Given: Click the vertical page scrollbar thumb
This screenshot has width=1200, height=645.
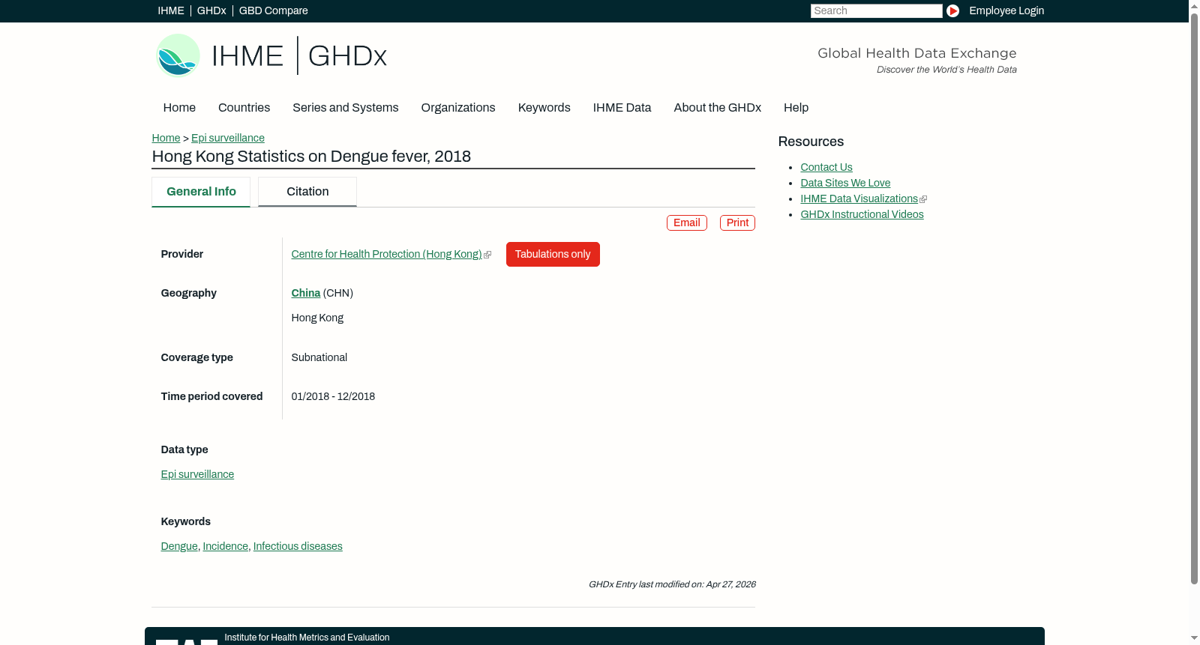Looking at the screenshot, I should pyautogui.click(x=1194, y=298).
